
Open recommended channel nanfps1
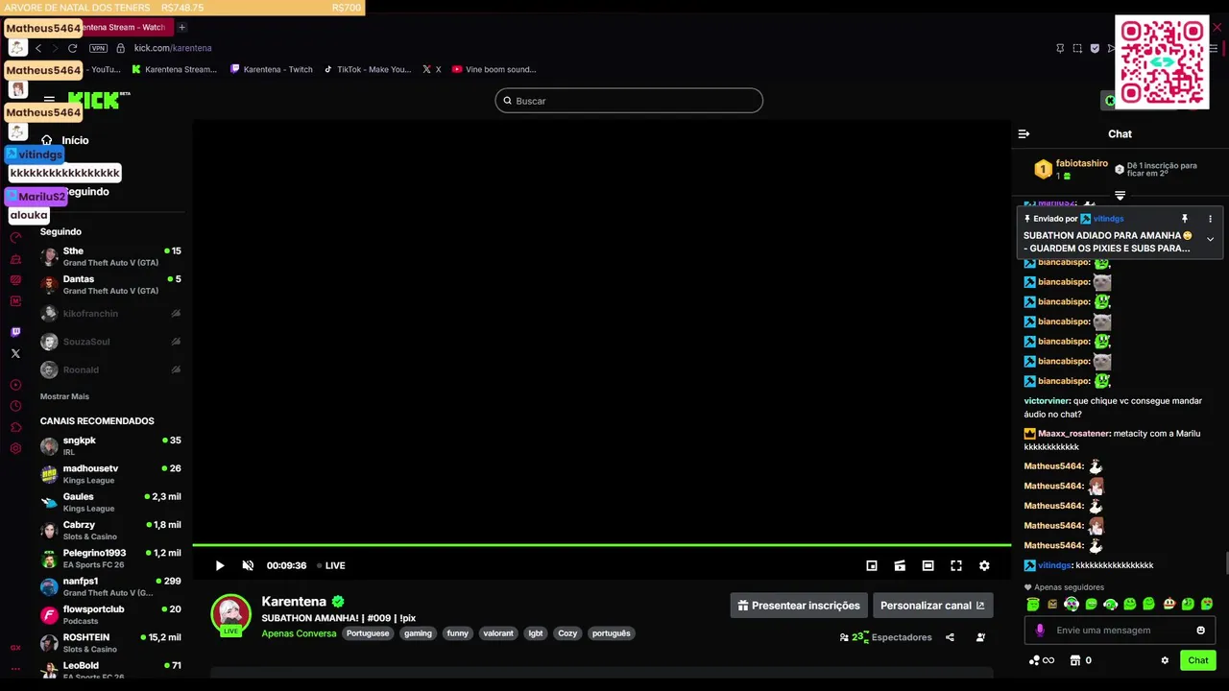[x=110, y=586]
